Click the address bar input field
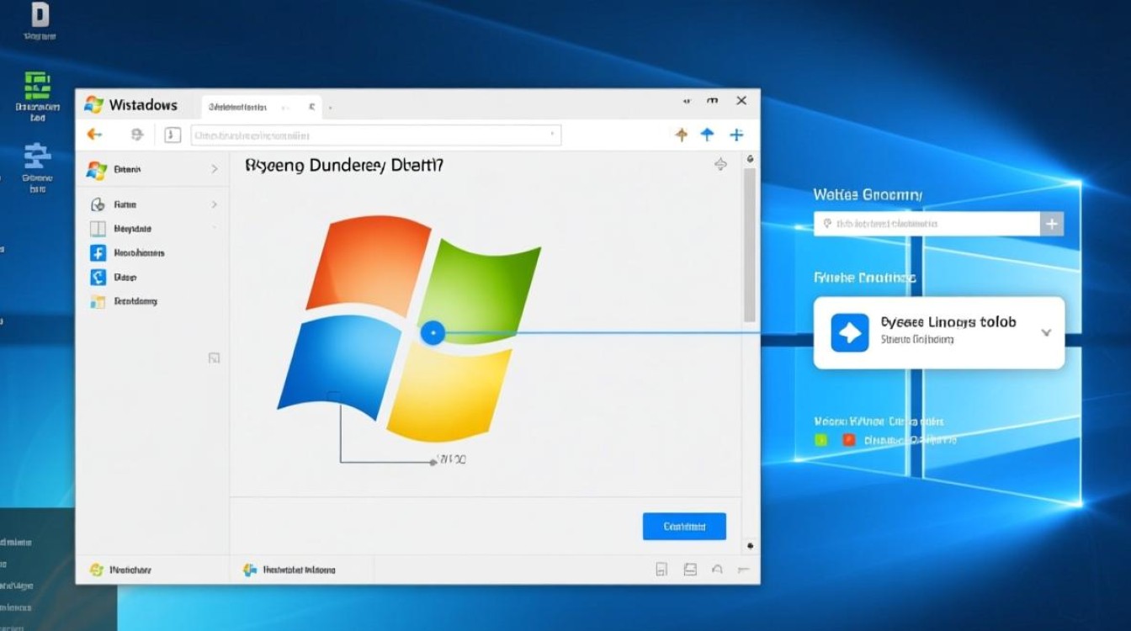Viewport: 1131px width, 631px height. click(374, 135)
